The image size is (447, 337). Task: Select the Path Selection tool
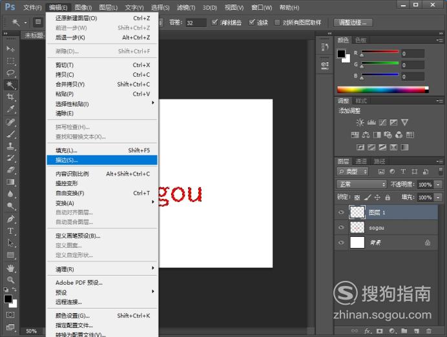pos(10,243)
